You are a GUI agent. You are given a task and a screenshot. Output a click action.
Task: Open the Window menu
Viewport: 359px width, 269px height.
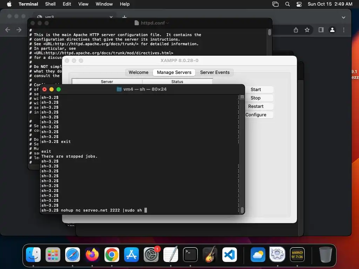pyautogui.click(x=104, y=4)
